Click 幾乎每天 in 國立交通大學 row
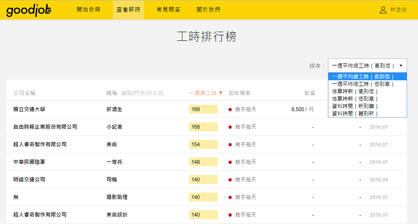 [x=245, y=109]
